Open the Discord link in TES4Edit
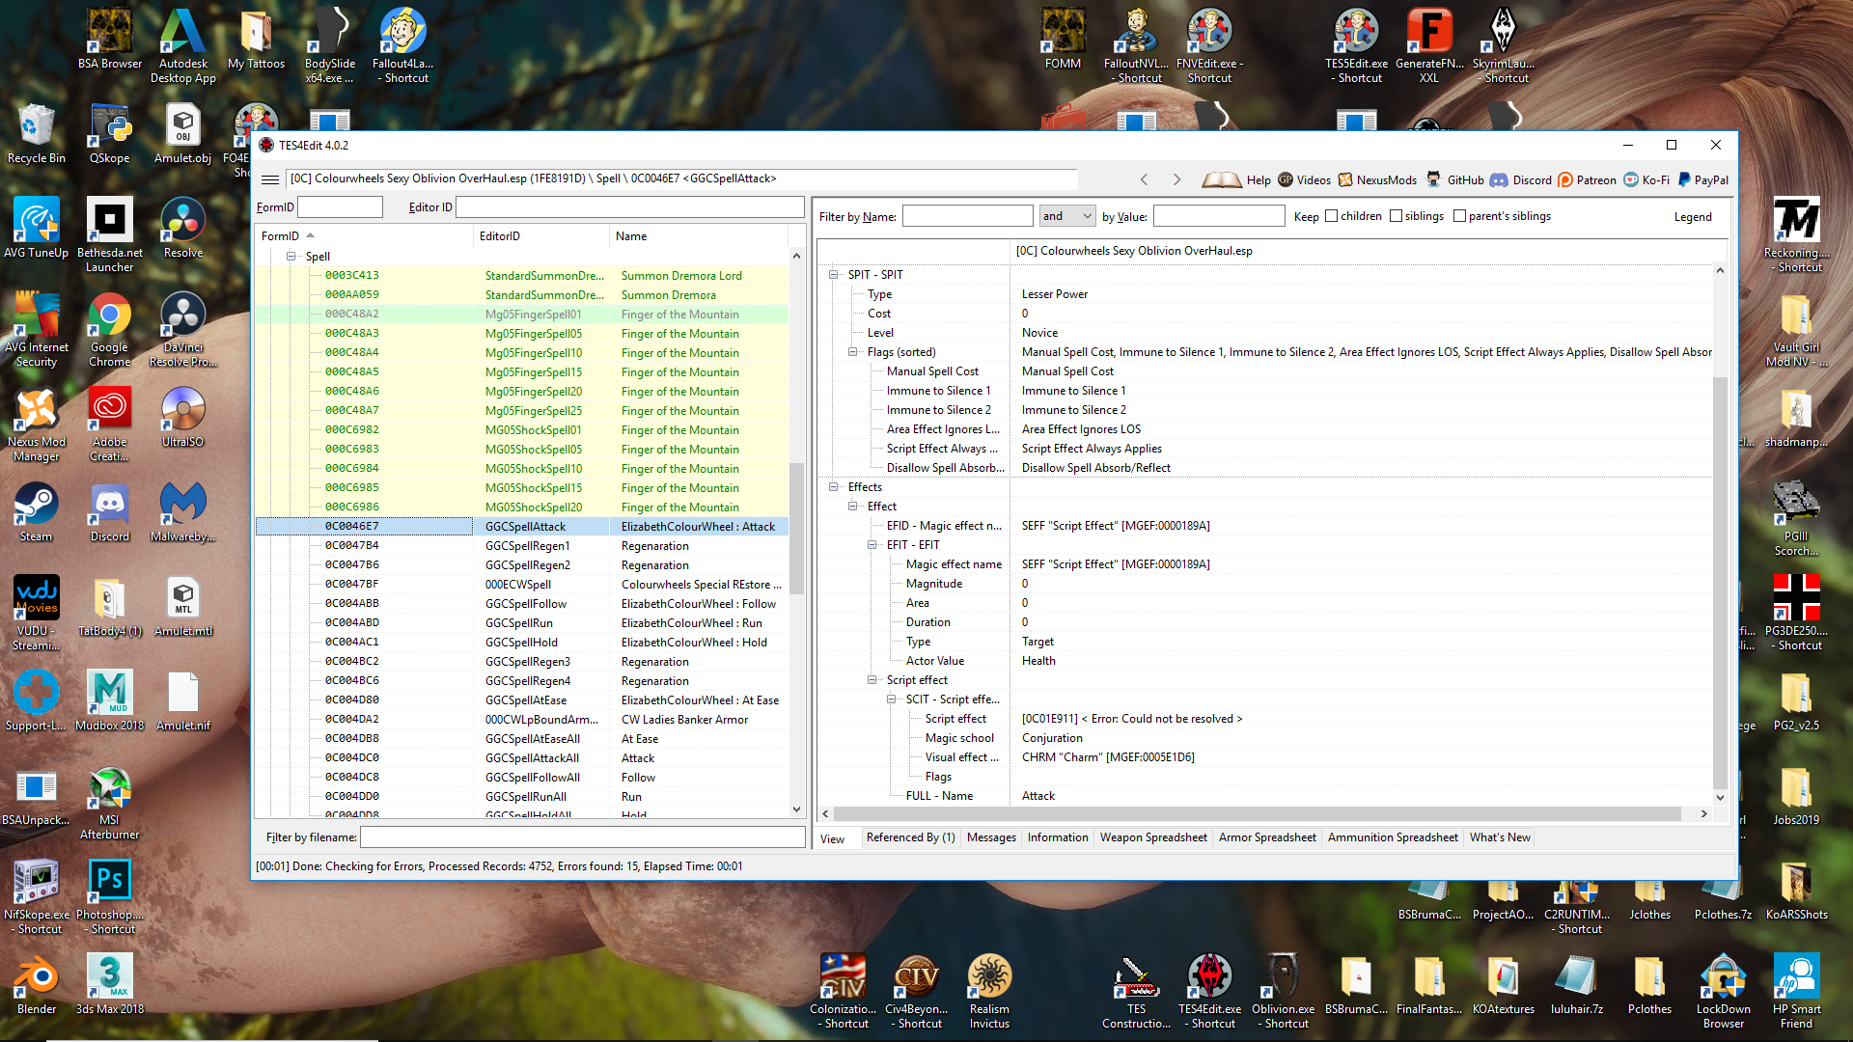This screenshot has width=1853, height=1042. [1521, 180]
